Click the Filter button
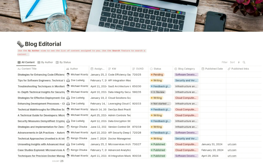 click(224, 62)
